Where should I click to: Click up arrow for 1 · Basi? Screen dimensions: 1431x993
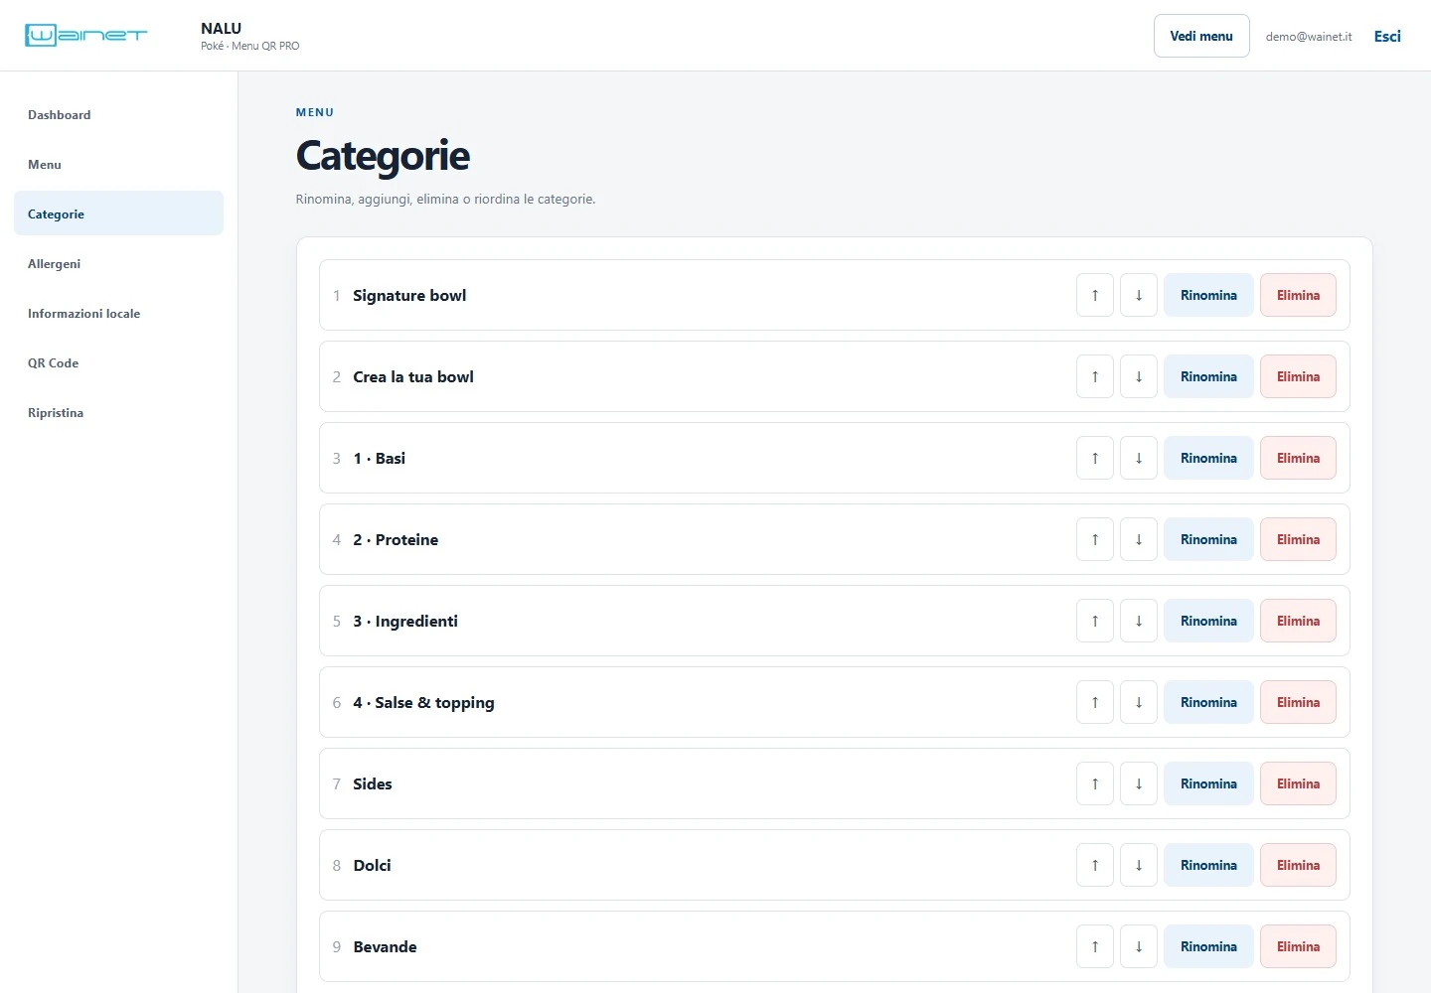(1095, 458)
